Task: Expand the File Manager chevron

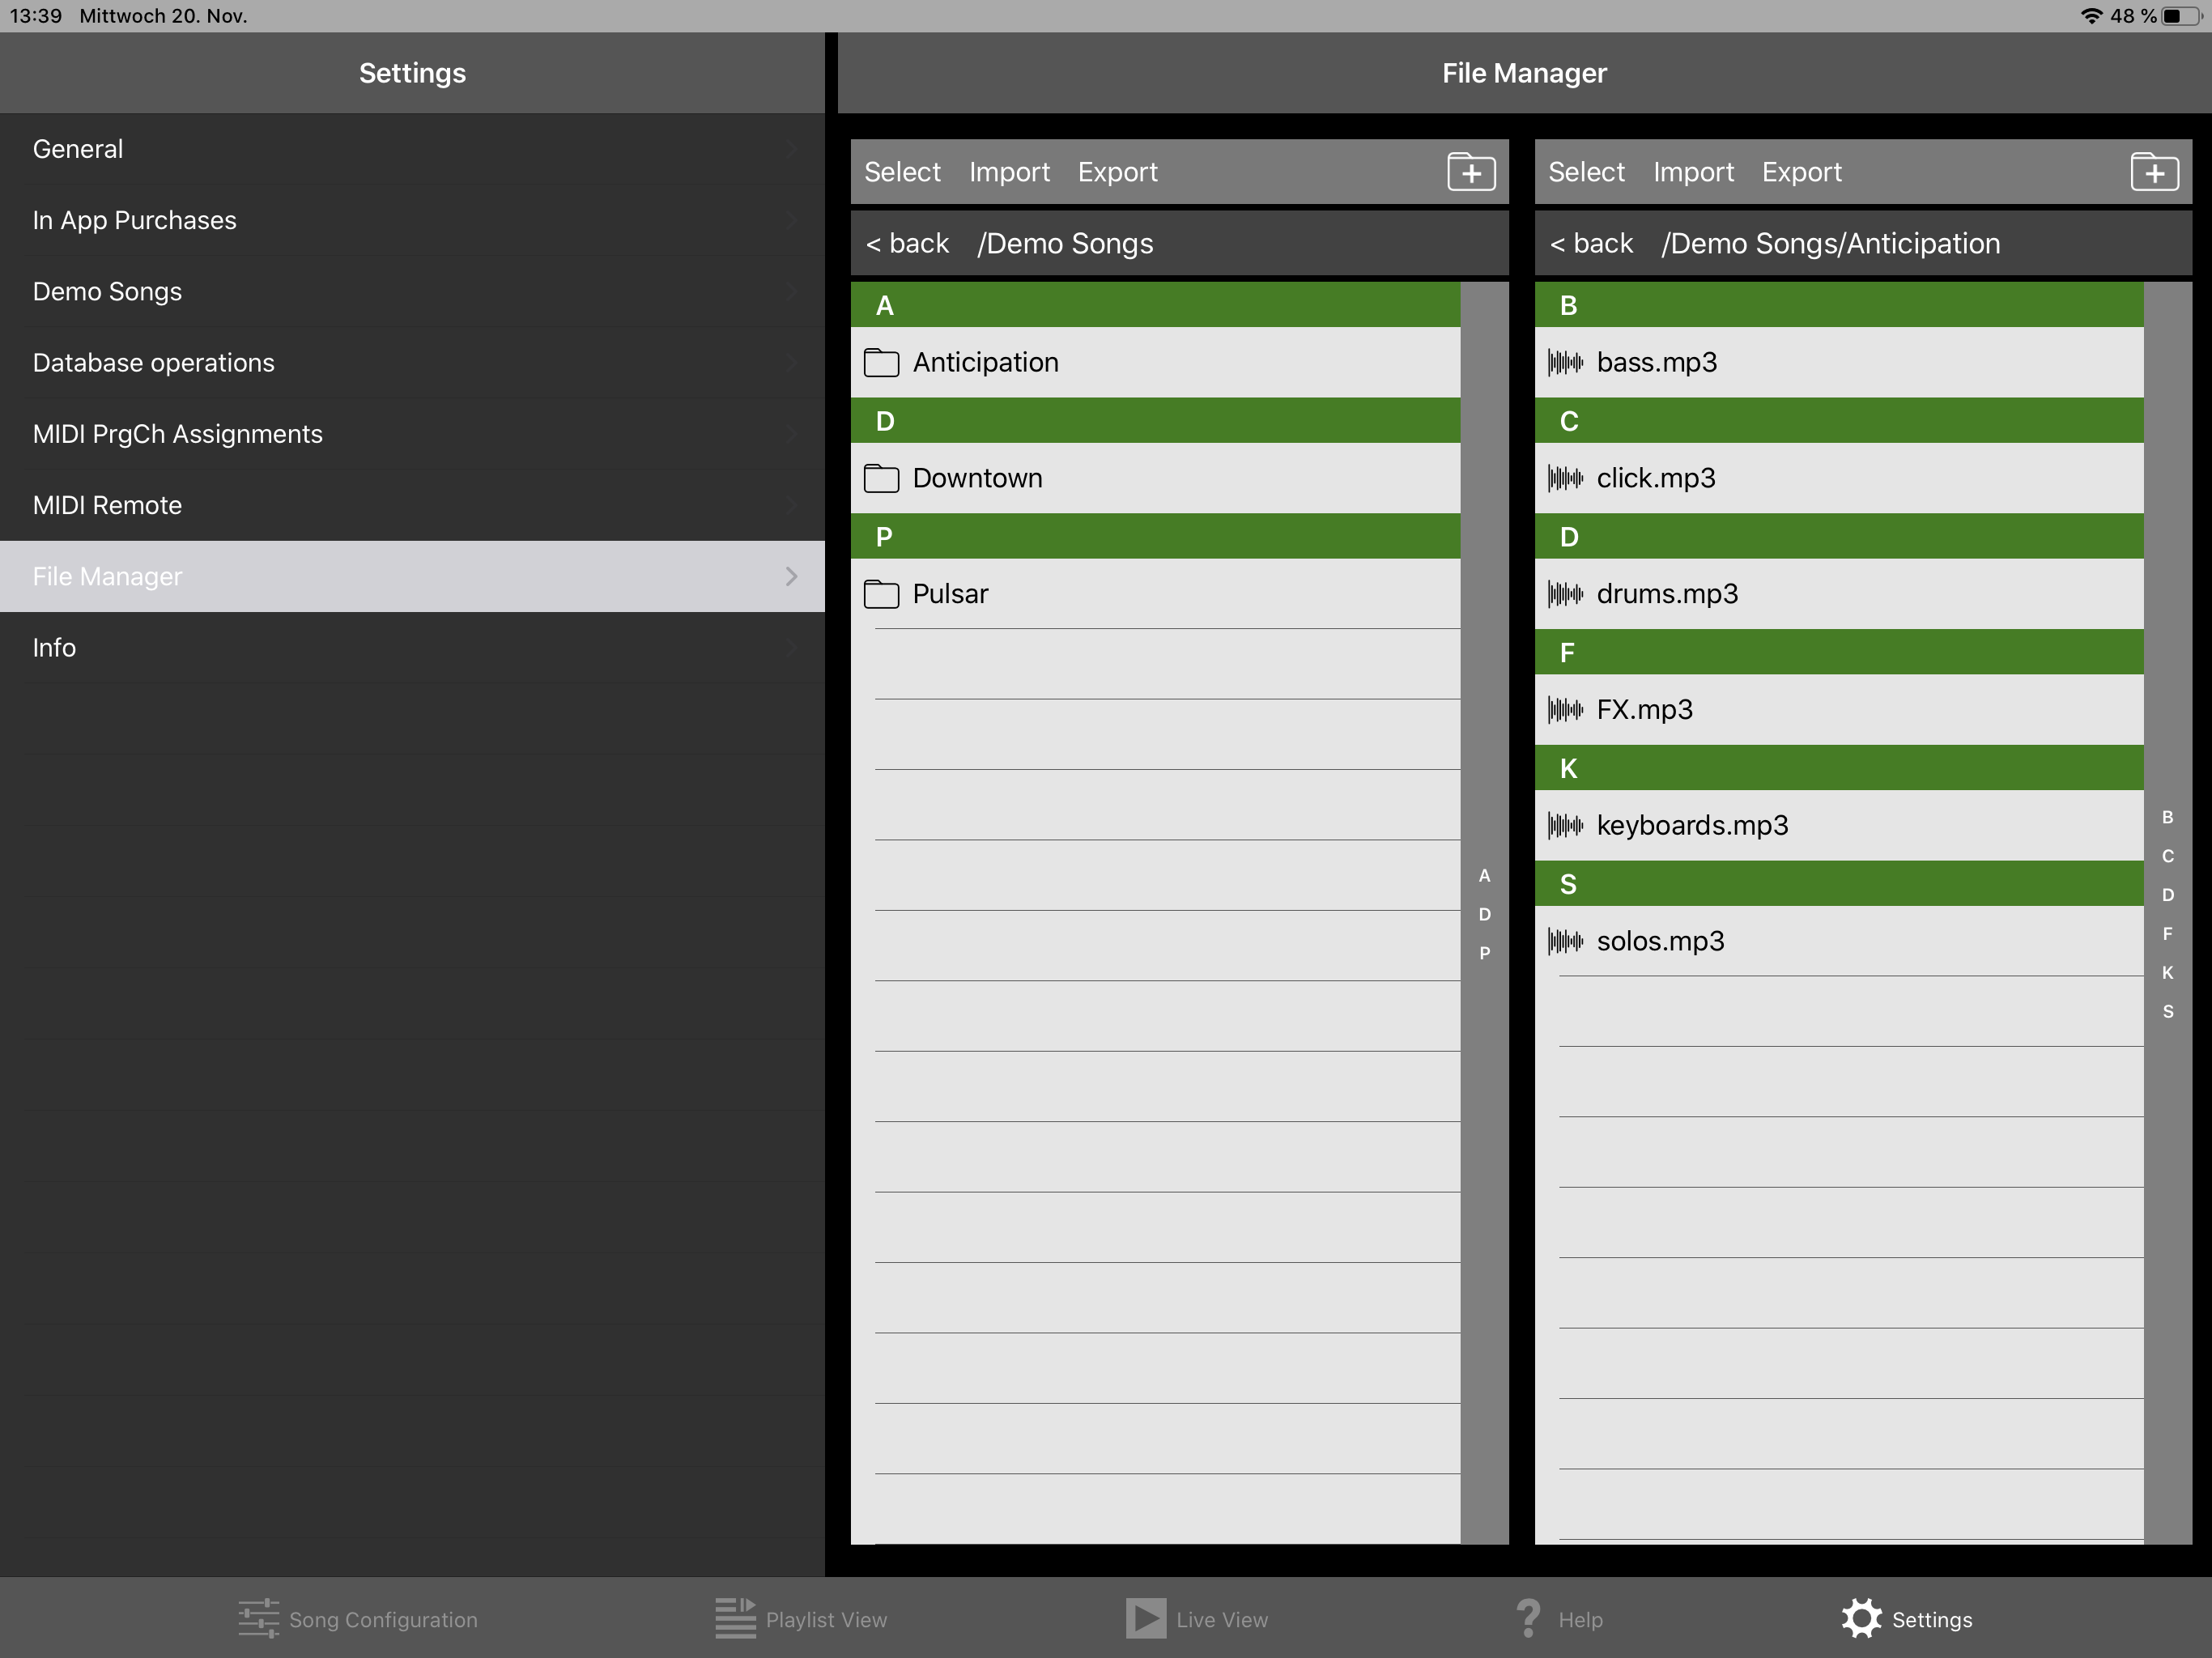Action: click(x=791, y=577)
